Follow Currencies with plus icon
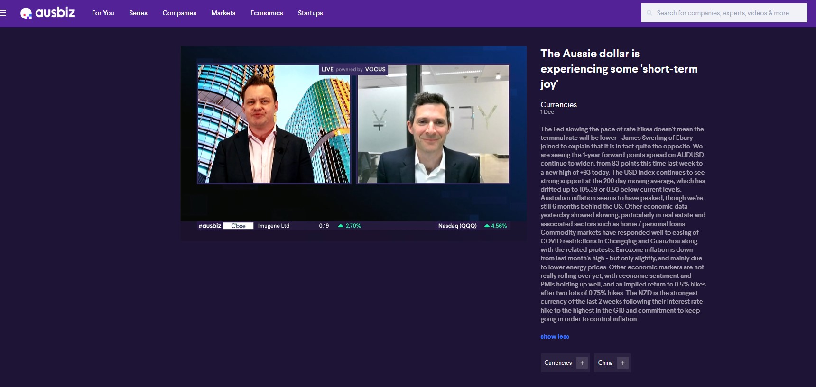The image size is (816, 387). click(x=582, y=363)
